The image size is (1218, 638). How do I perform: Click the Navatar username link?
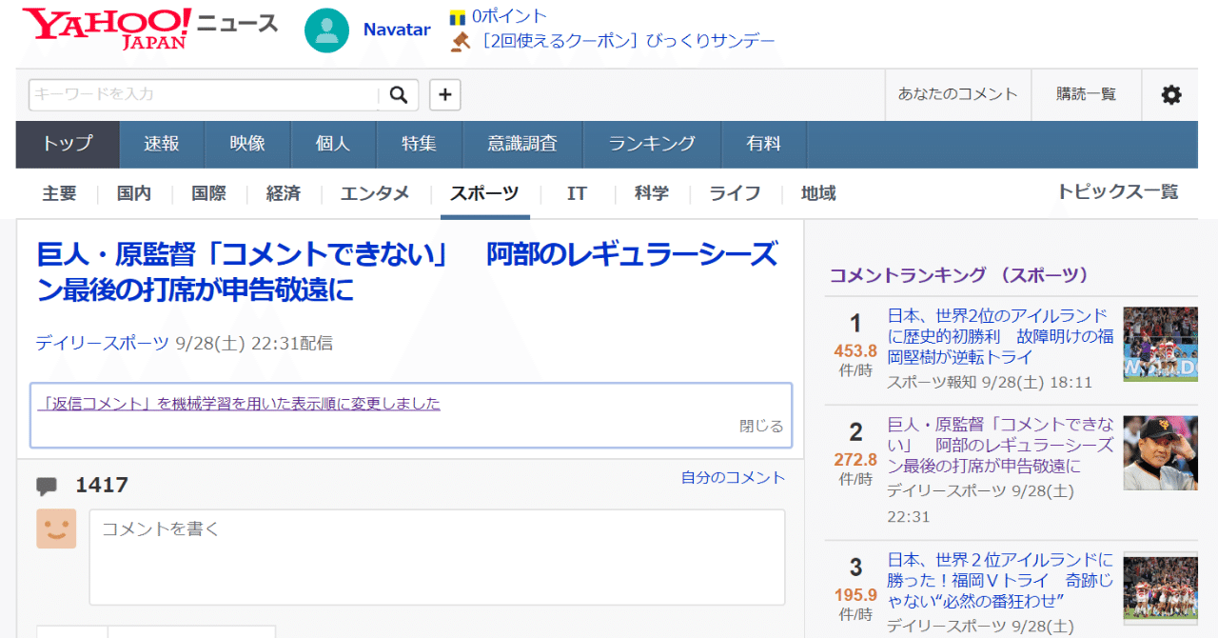[x=397, y=30]
